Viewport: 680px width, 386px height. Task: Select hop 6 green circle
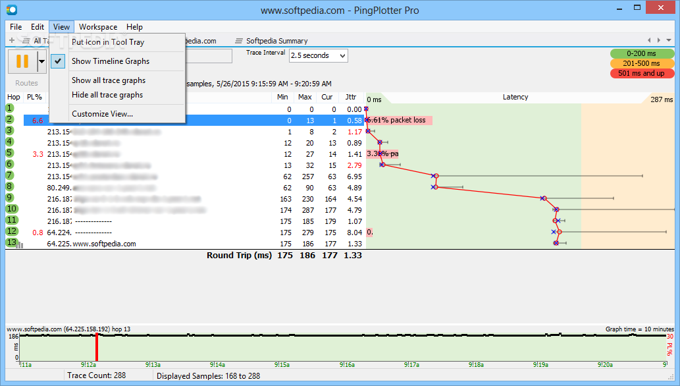coord(10,164)
